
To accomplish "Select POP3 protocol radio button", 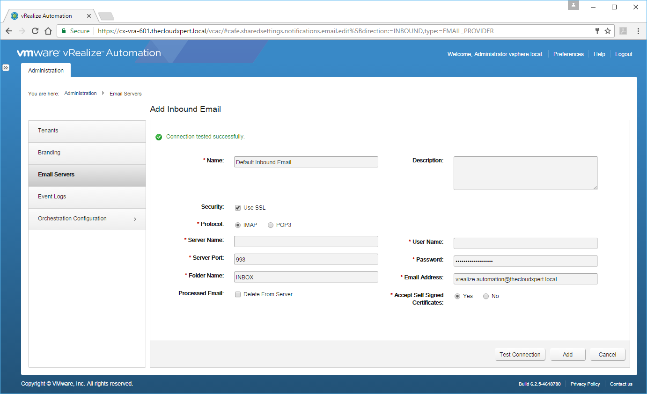I will [x=271, y=225].
